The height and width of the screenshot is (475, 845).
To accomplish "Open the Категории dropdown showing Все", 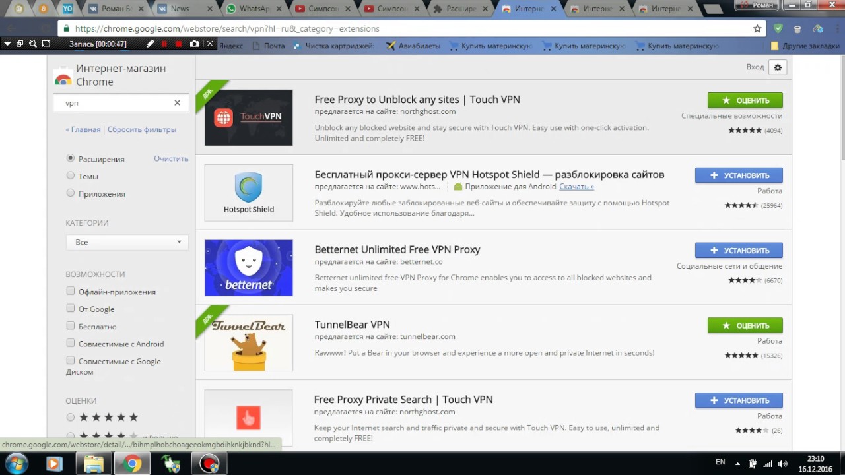I will [x=127, y=242].
